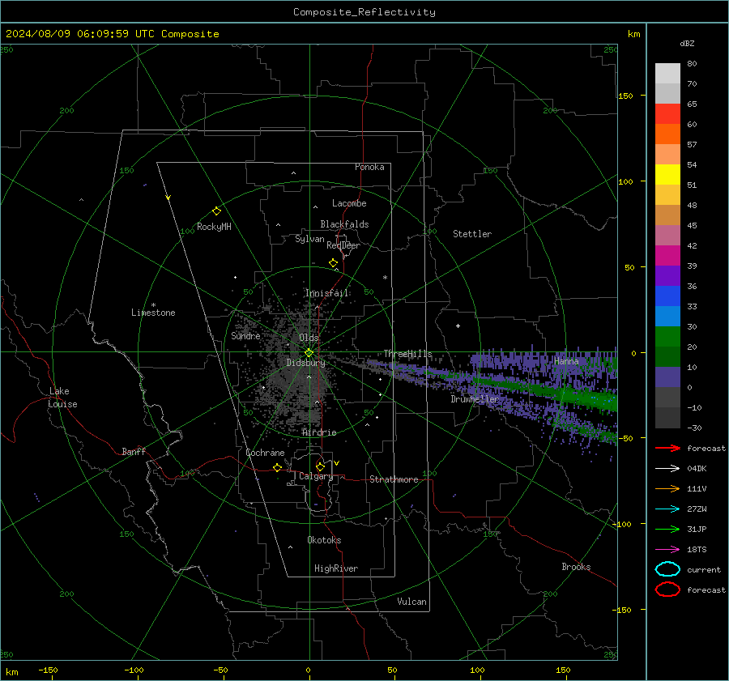Click the lightest gray swatch at the legend top

tap(667, 74)
